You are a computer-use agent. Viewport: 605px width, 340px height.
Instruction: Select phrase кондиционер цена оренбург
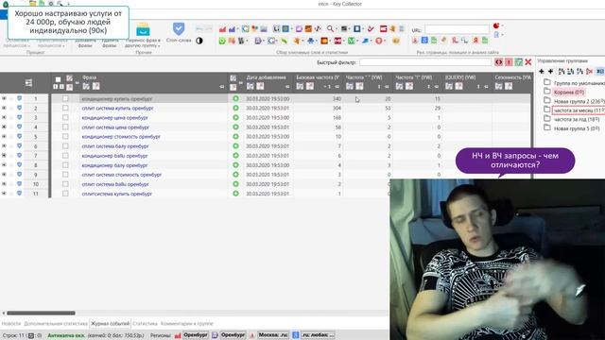pos(114,117)
